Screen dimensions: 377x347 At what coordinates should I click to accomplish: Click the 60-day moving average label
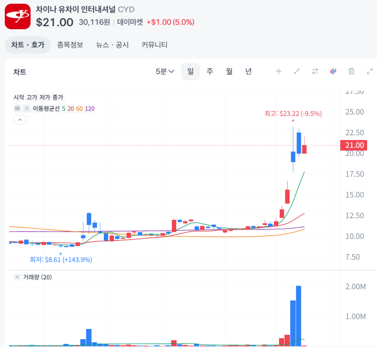coord(79,109)
